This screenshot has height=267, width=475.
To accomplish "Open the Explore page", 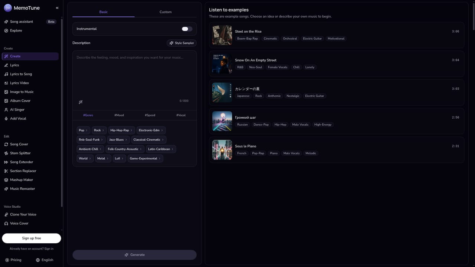I will point(30,30).
